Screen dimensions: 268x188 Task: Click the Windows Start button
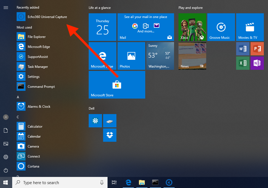coord(6,182)
